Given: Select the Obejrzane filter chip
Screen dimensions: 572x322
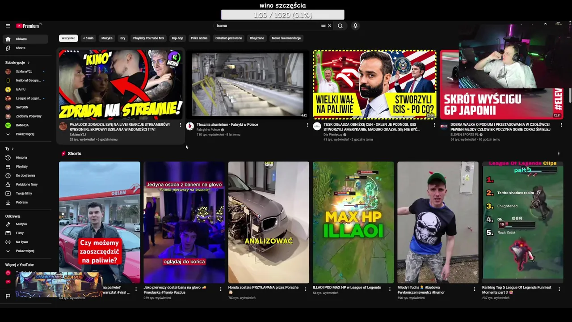Looking at the screenshot, I should pos(257,38).
